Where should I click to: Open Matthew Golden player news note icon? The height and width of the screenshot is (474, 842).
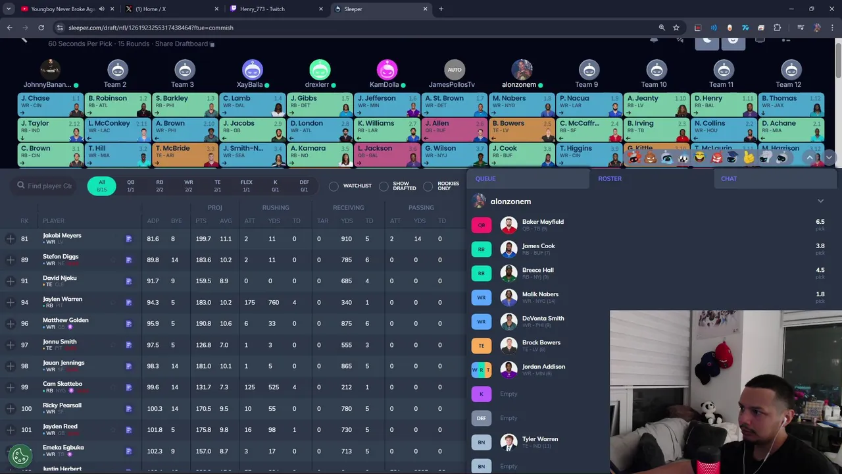[x=129, y=324]
